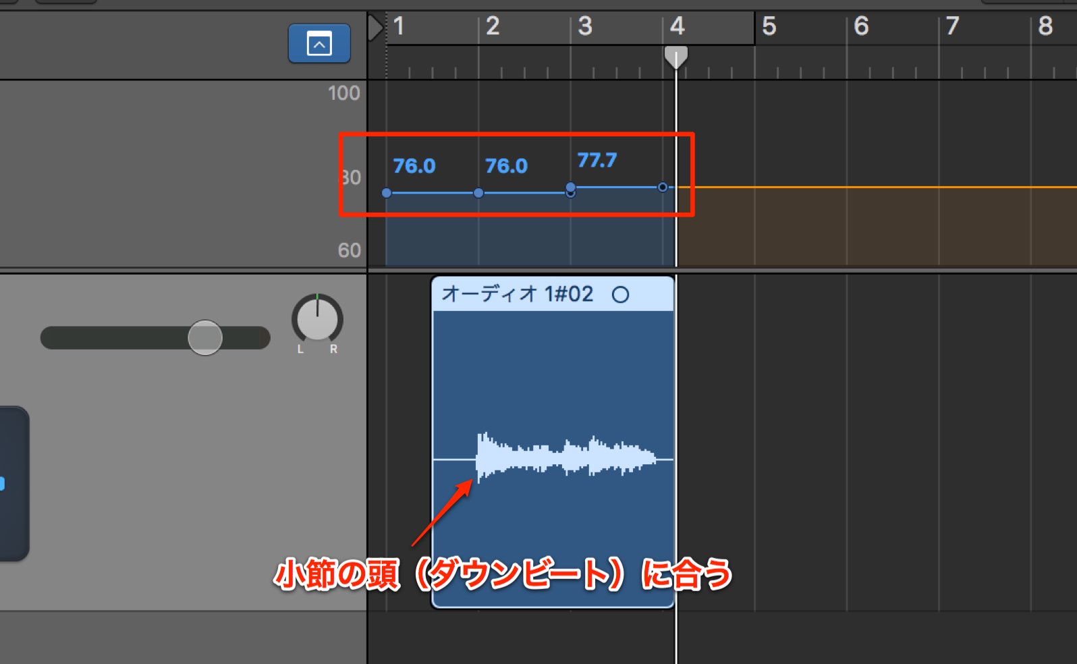Click the first 76.0 tempo value
This screenshot has width=1077, height=664.
coord(414,166)
